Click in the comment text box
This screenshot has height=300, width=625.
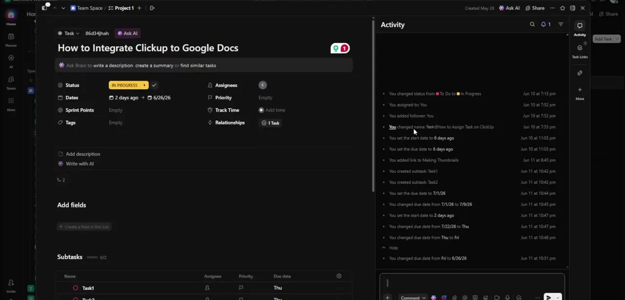[472, 283]
